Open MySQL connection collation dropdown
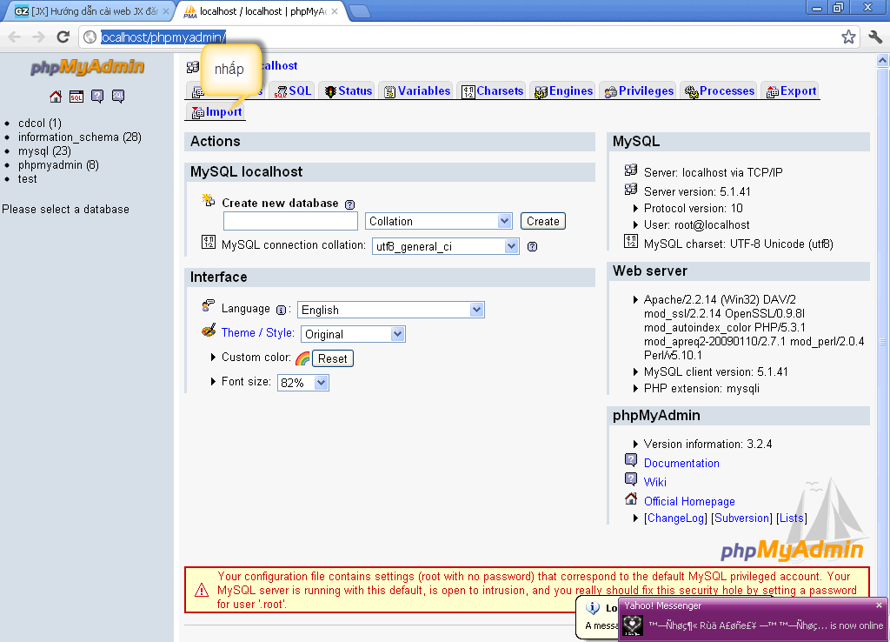 tap(446, 246)
